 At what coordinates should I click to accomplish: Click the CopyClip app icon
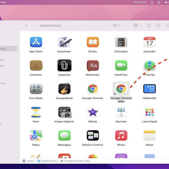pyautogui.click(x=64, y=65)
